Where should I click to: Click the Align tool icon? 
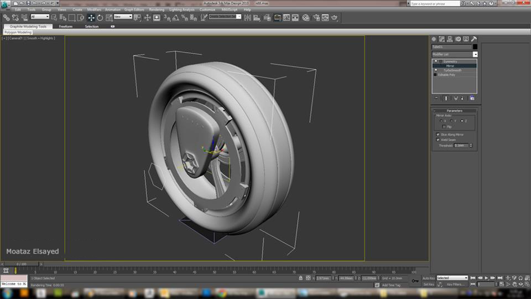tap(257, 18)
